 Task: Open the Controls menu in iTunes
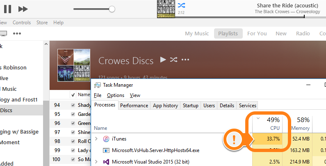pyautogui.click(x=22, y=23)
